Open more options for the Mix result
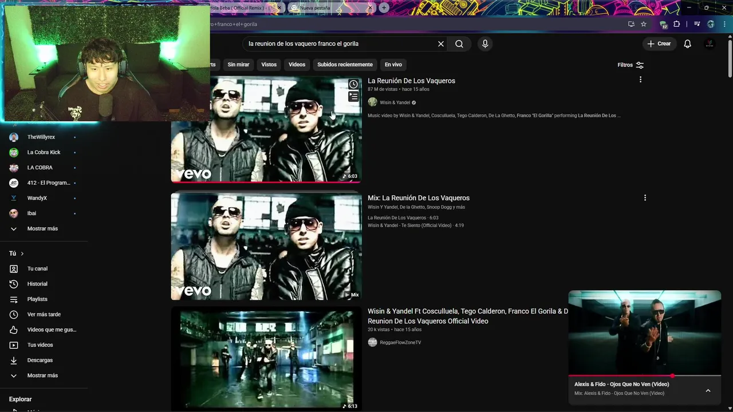This screenshot has width=733, height=412. (645, 198)
